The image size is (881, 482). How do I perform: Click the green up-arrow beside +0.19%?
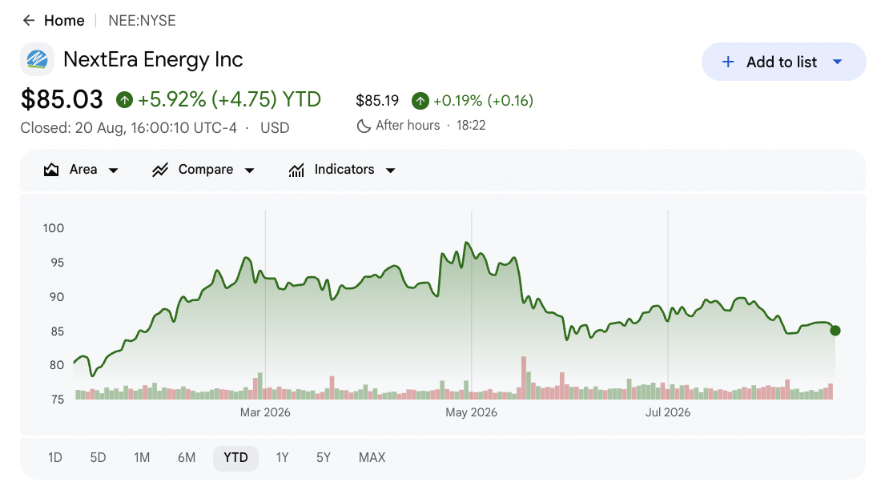pos(420,101)
